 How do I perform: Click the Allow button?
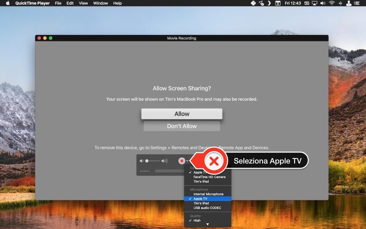[x=182, y=114]
